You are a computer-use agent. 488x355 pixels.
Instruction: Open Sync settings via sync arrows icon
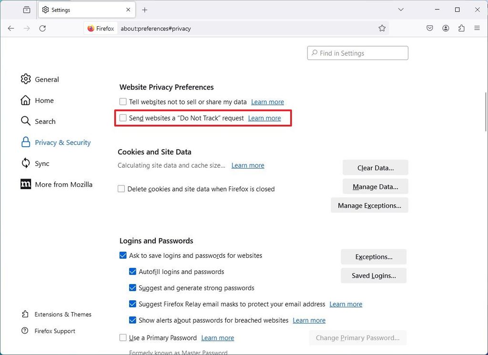pyautogui.click(x=26, y=163)
